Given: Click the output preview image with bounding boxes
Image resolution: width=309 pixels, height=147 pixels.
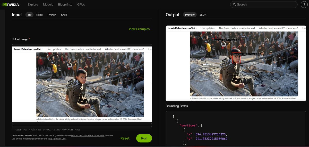Looking at the screenshot, I should pos(236,63).
